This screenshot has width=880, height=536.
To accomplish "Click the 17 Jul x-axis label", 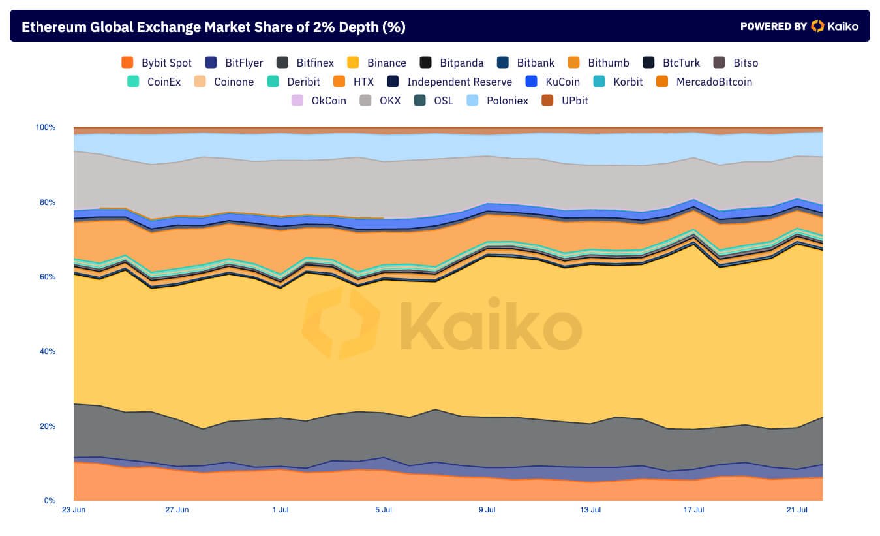I will coord(693,510).
